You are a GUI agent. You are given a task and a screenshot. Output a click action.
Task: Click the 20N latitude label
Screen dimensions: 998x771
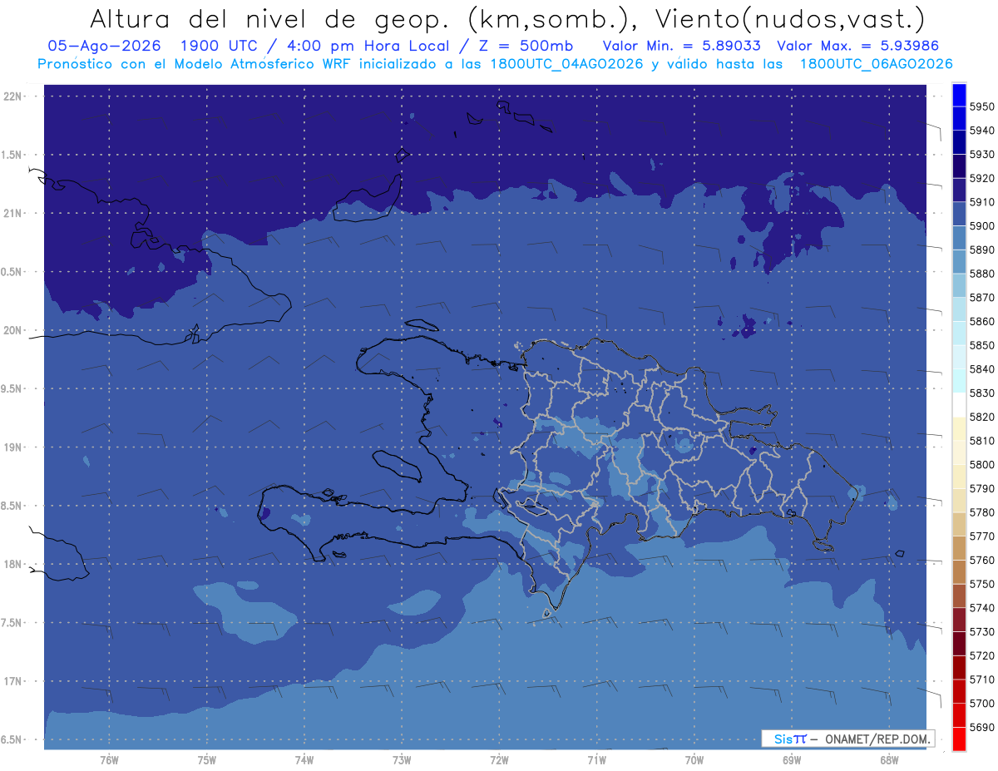point(13,330)
